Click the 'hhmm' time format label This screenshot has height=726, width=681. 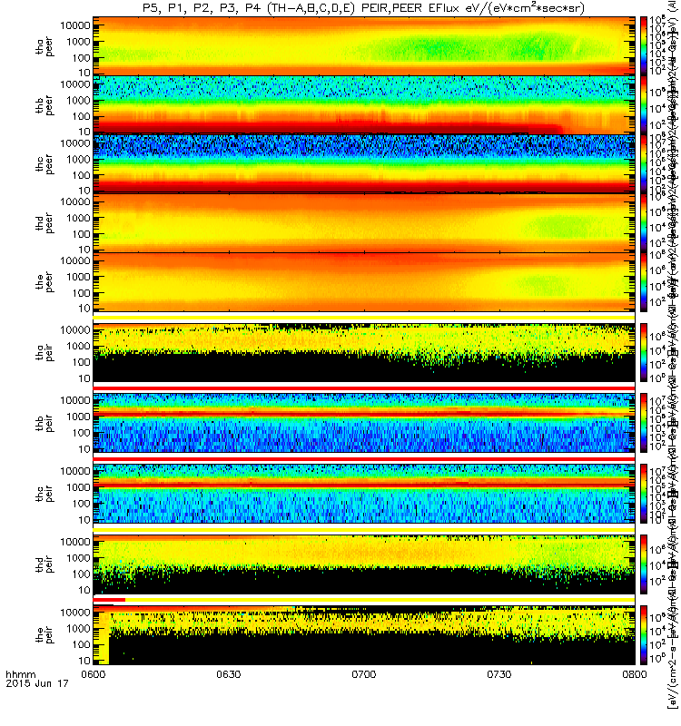(x=20, y=674)
